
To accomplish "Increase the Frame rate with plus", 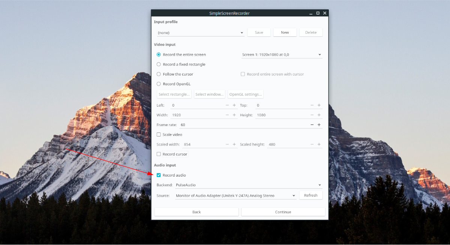I will [319, 125].
